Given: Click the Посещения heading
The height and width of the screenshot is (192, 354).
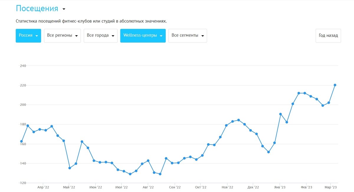Looking at the screenshot, I should tap(37, 8).
